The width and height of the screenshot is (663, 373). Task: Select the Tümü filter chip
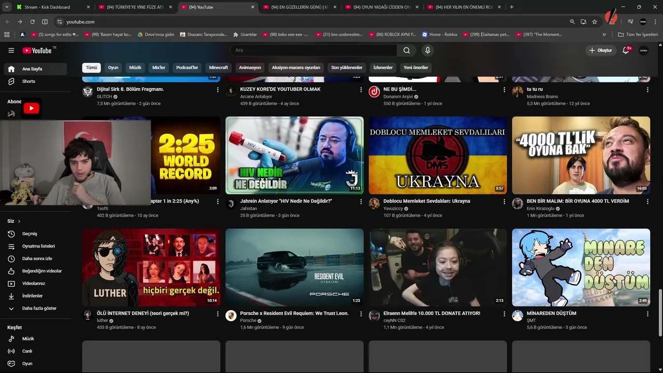click(92, 67)
